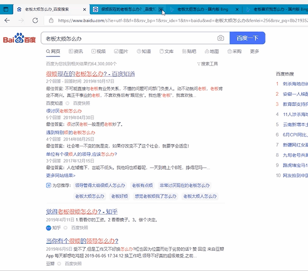This screenshot has height=271, width=308.
Task: Open hot search item 8 九旬老号兵
Action: pos(295,155)
